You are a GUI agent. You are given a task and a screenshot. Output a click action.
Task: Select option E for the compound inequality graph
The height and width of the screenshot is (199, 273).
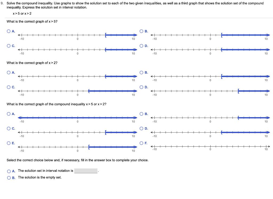click(8, 143)
